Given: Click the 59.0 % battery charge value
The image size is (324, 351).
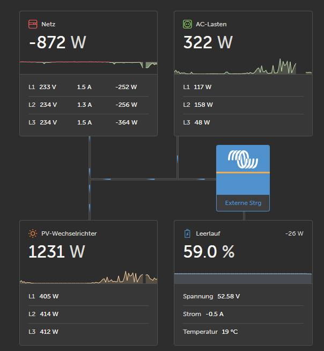Looking at the screenshot, I should [209, 252].
